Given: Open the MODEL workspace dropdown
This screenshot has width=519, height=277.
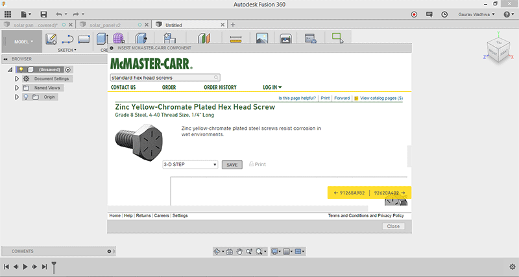Looking at the screenshot, I should coord(23,42).
